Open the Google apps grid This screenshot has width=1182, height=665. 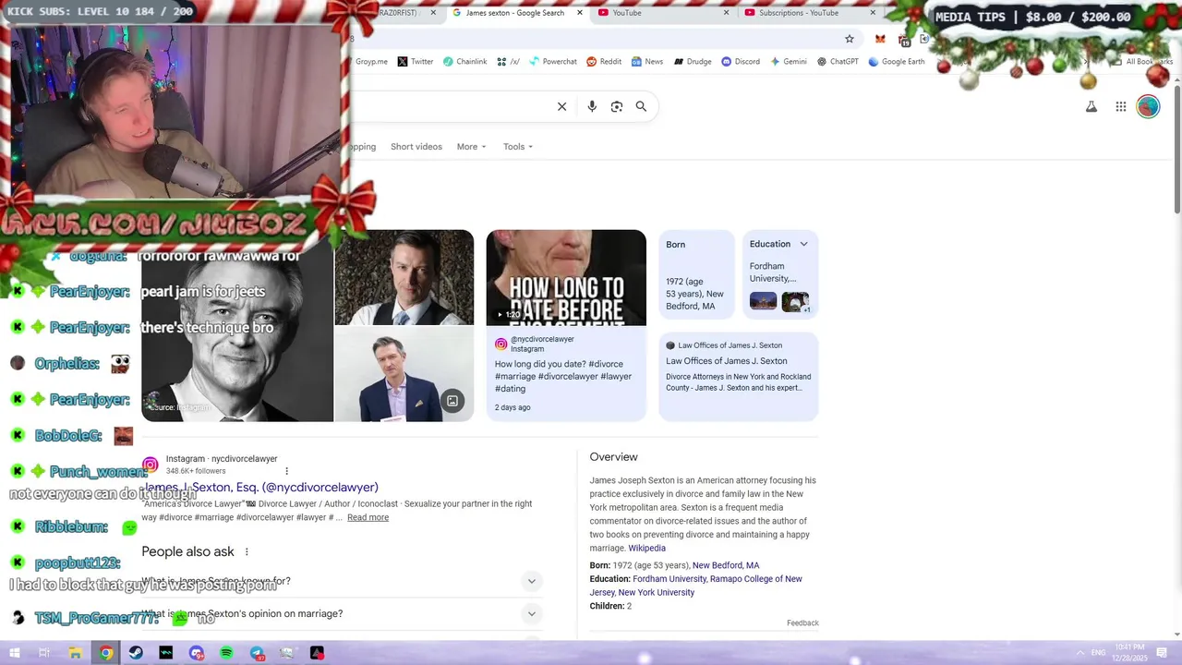1120,106
